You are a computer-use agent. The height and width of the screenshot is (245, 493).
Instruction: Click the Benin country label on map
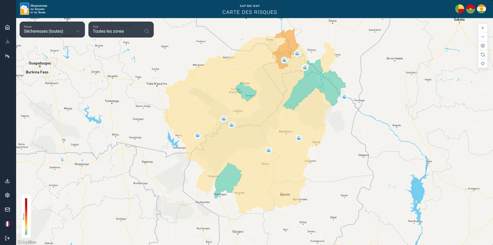(285, 194)
